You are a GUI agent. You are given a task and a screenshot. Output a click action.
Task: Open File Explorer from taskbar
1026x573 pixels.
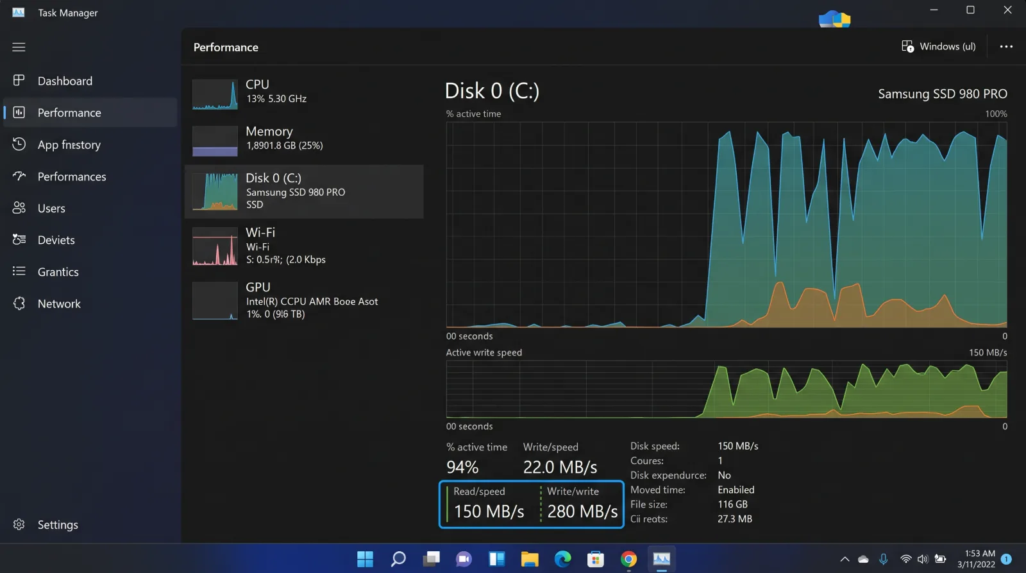(x=530, y=559)
